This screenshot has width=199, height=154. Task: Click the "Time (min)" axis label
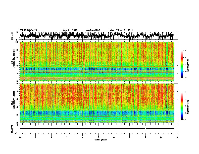coord(101,140)
